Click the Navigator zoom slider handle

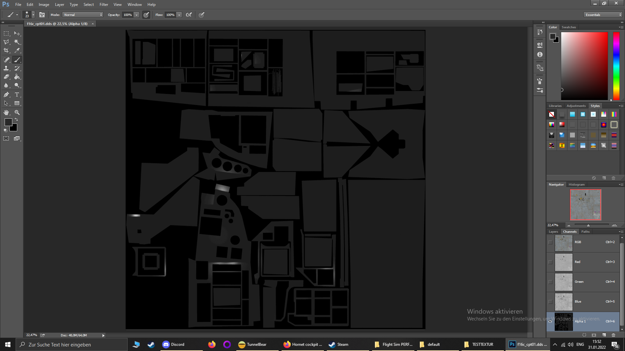pyautogui.click(x=588, y=225)
